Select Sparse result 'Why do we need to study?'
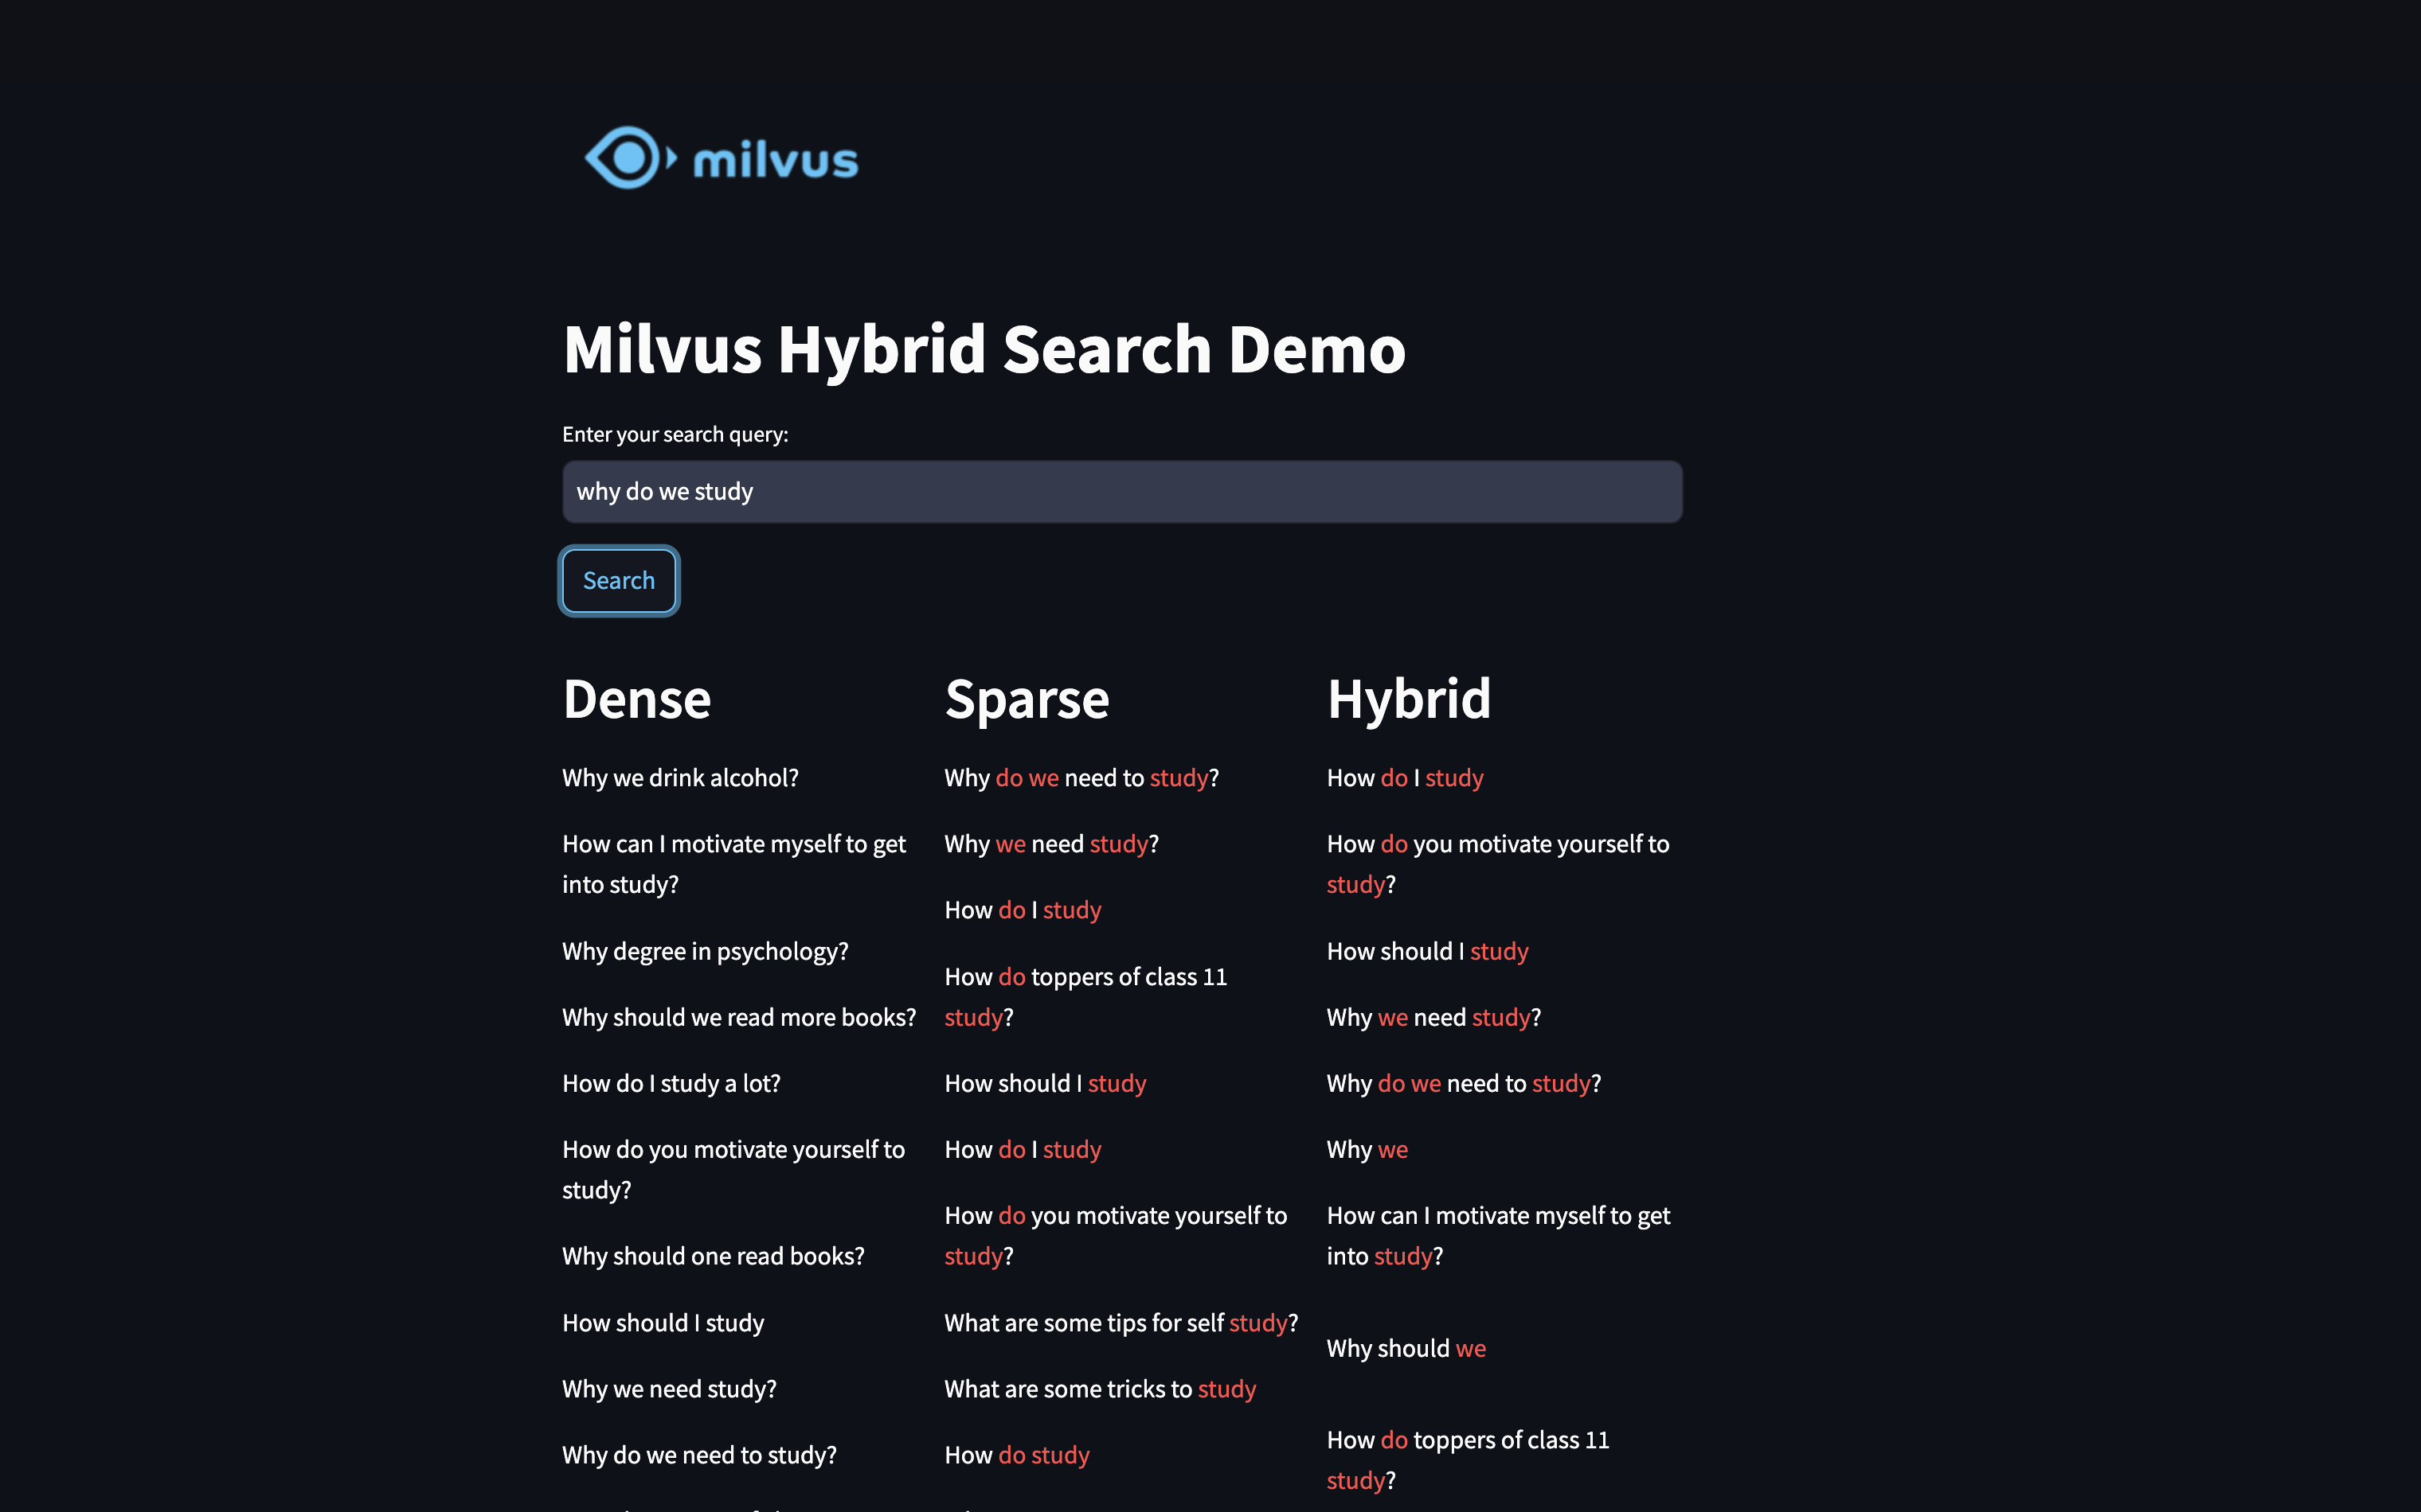Screen dimensions: 2421x1512 (1081, 778)
